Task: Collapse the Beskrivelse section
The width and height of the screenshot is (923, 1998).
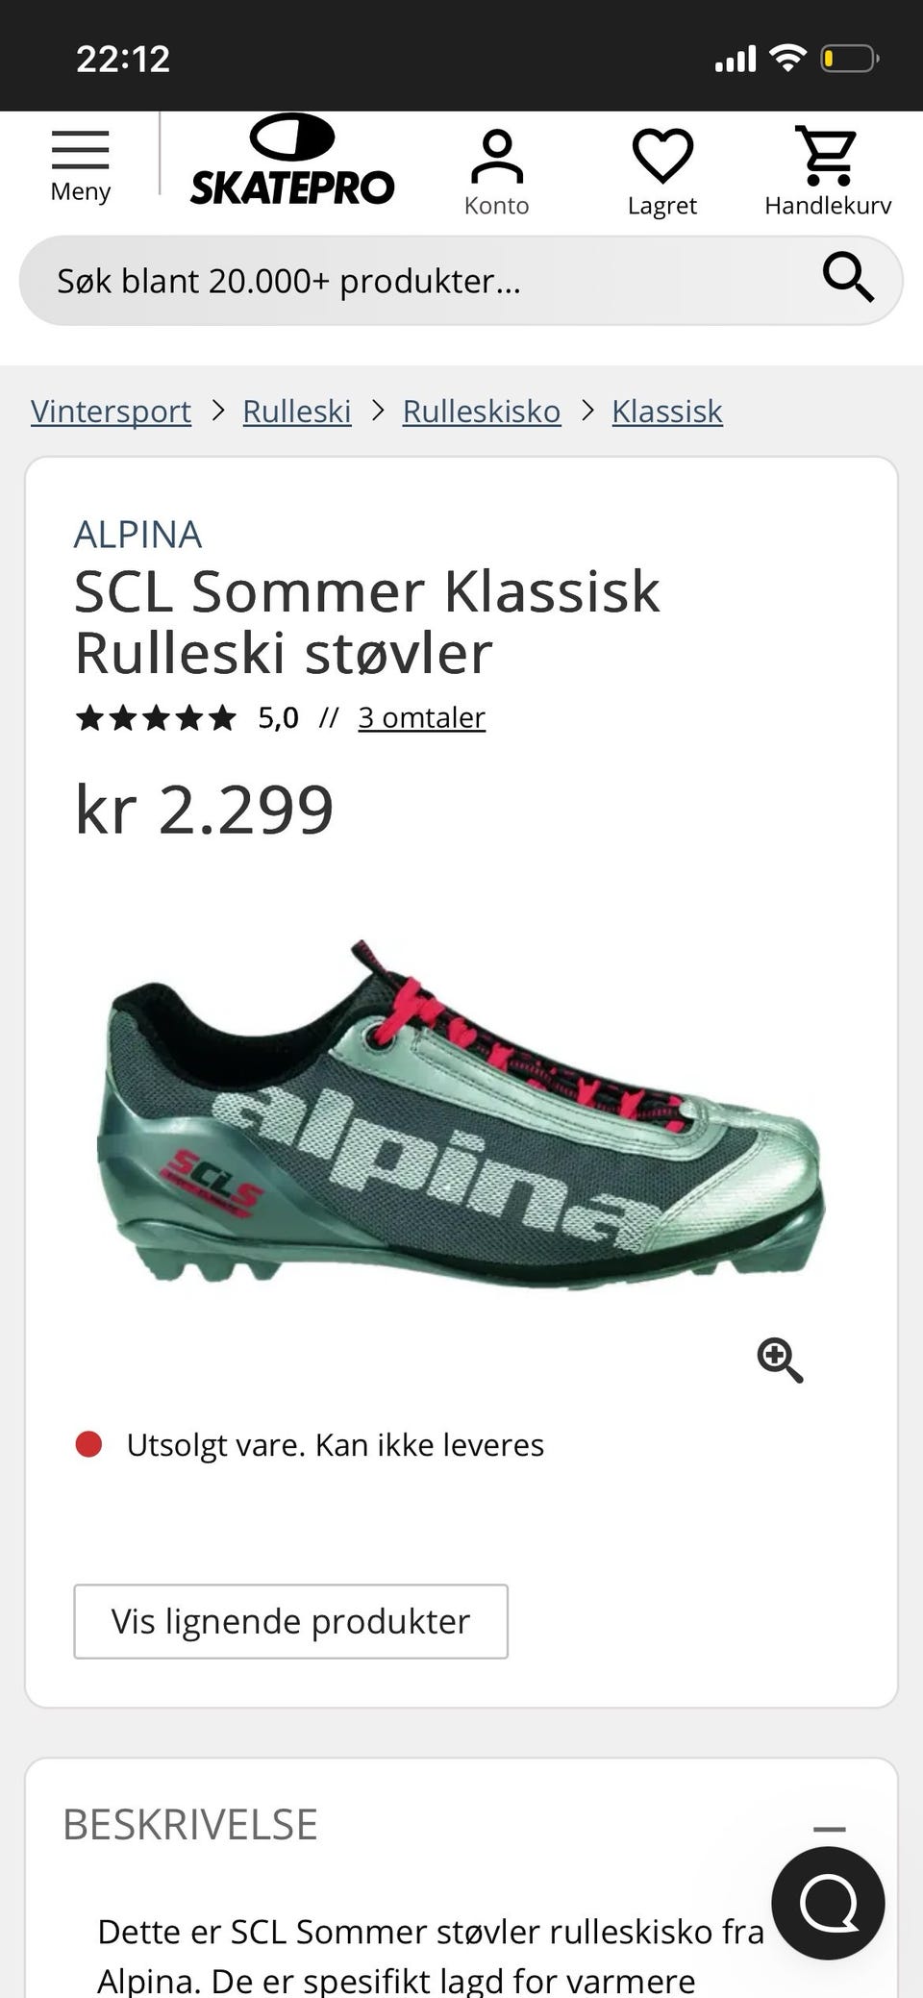Action: click(x=829, y=1829)
